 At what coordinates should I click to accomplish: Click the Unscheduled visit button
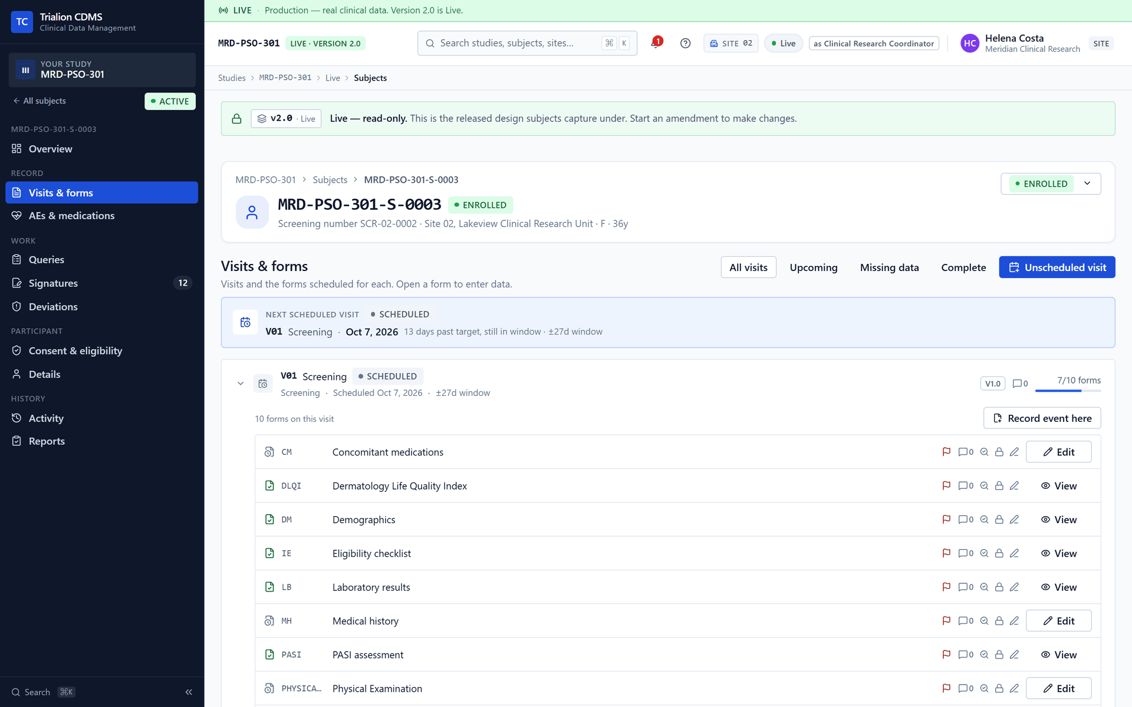[1057, 267]
